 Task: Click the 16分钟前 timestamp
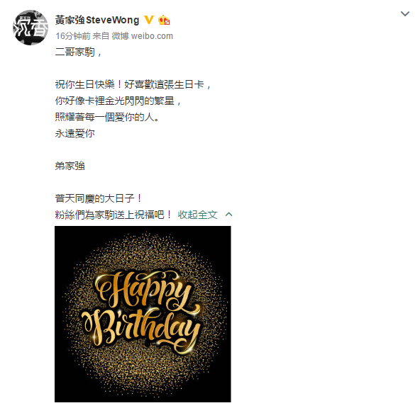pos(73,36)
